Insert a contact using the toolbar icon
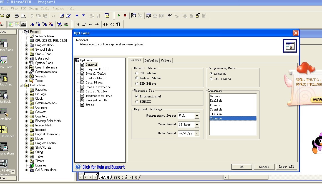The image size is (322, 184). tap(105, 24)
